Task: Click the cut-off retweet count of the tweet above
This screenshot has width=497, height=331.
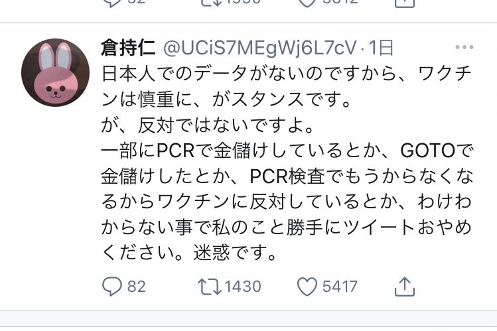Action: 243,2
